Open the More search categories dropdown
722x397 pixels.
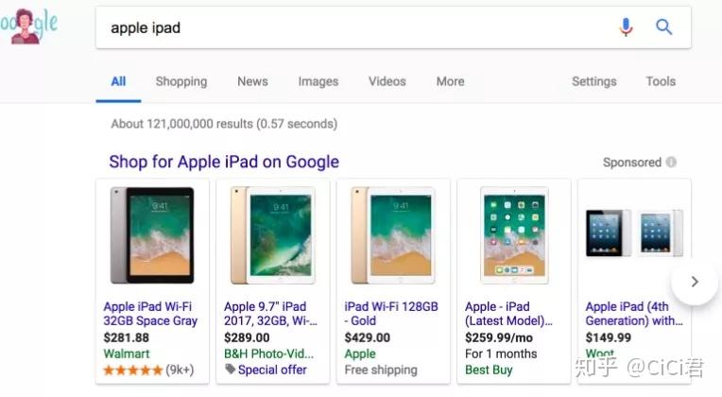(x=450, y=81)
